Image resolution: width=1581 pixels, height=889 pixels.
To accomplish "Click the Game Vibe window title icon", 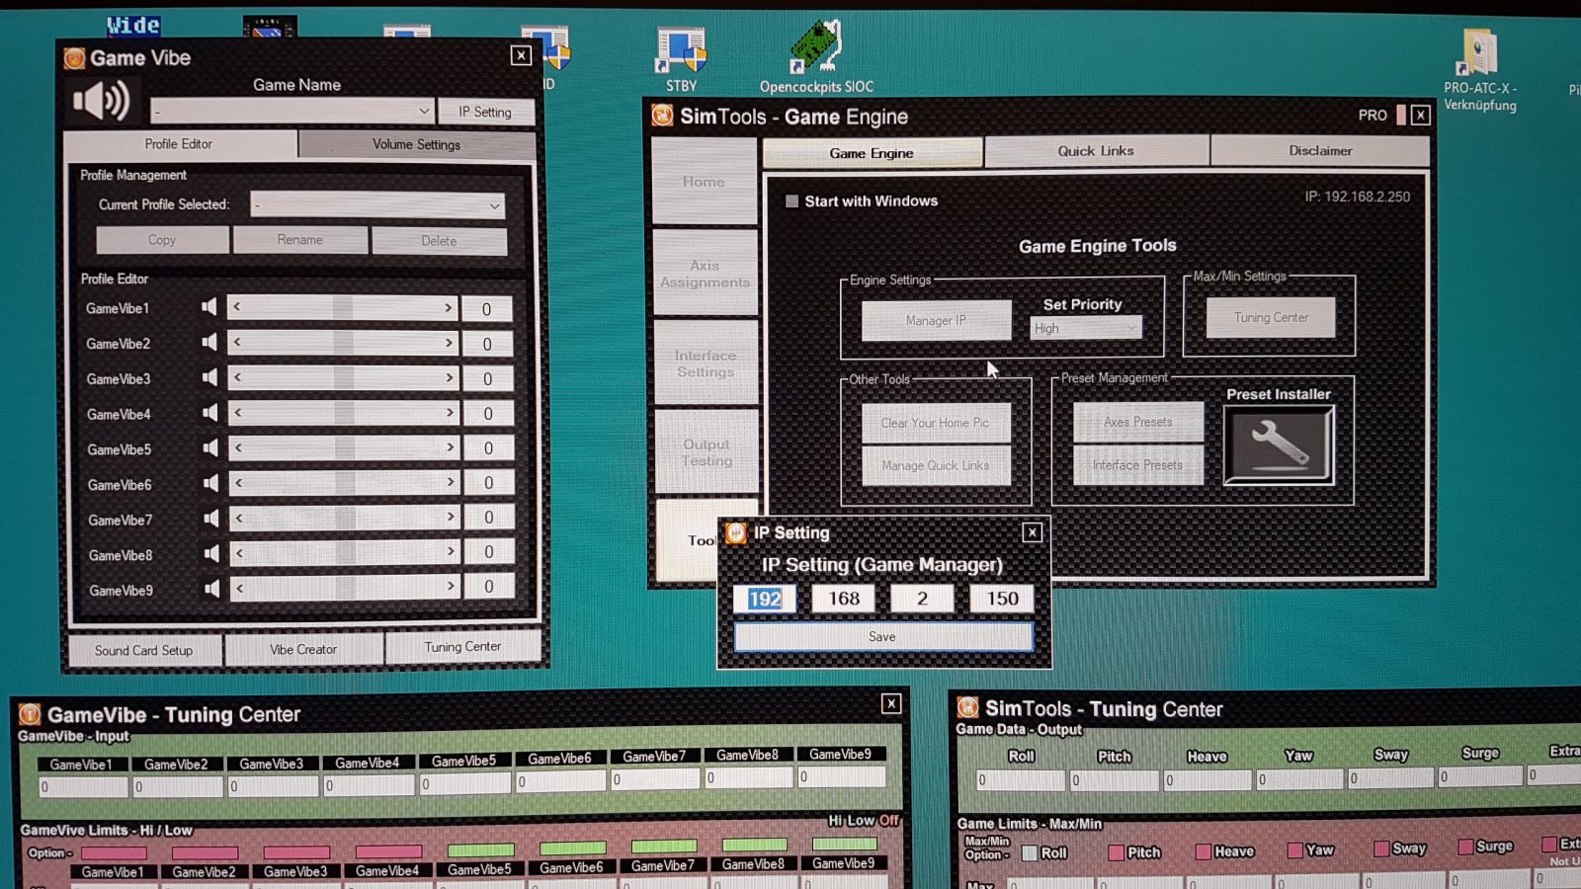I will [x=74, y=58].
